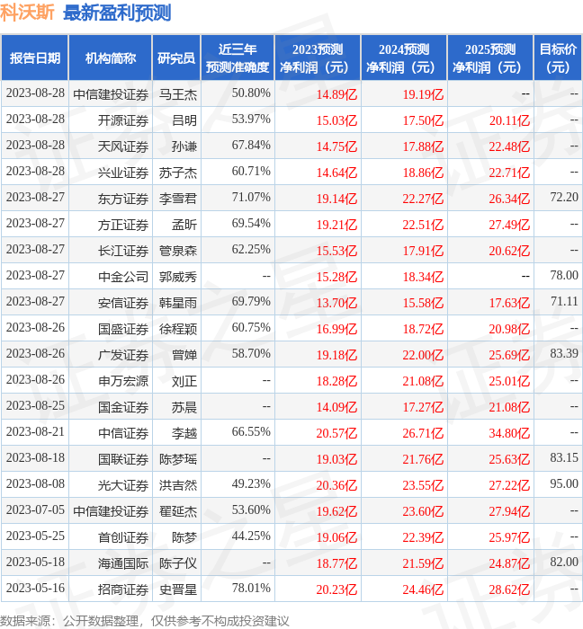The height and width of the screenshot is (629, 583).
Task: Click accuracy value 78.01%
Action: [251, 588]
